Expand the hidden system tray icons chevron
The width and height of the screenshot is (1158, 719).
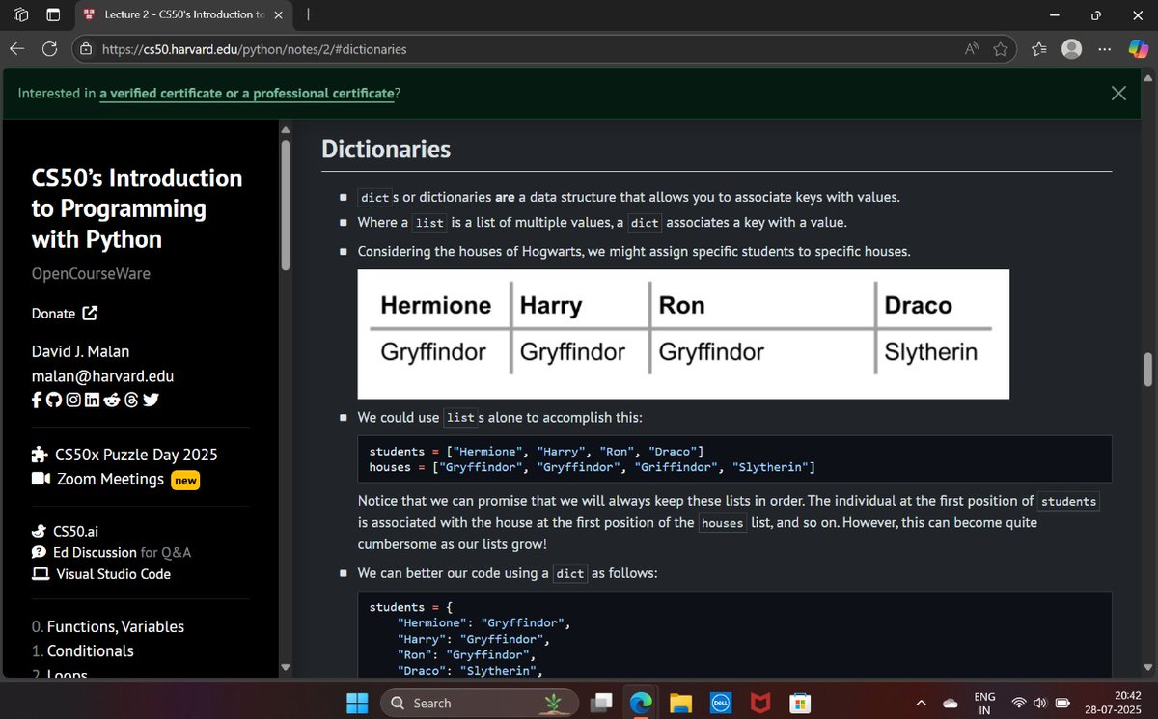click(x=921, y=703)
